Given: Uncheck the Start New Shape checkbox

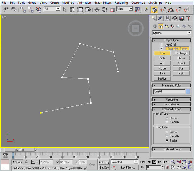Looking at the screenshot, I should 162,49.
